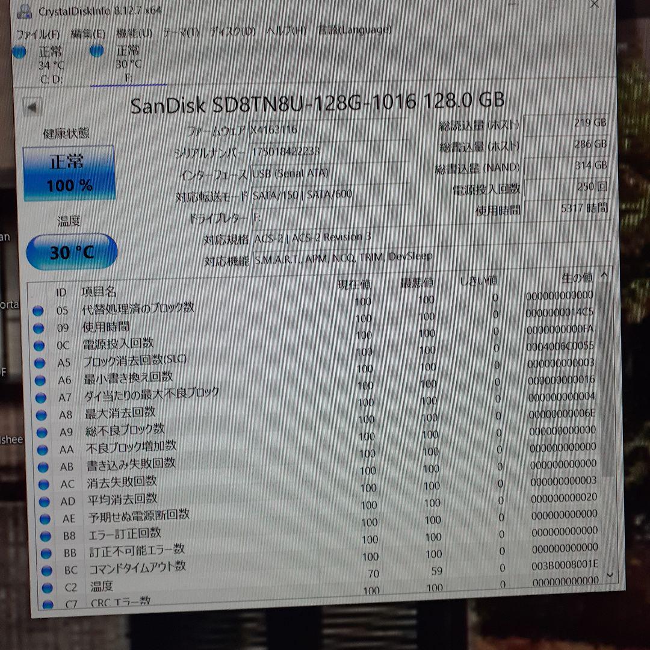
Task: Open the 編集(E) menu
Action: coord(88,33)
